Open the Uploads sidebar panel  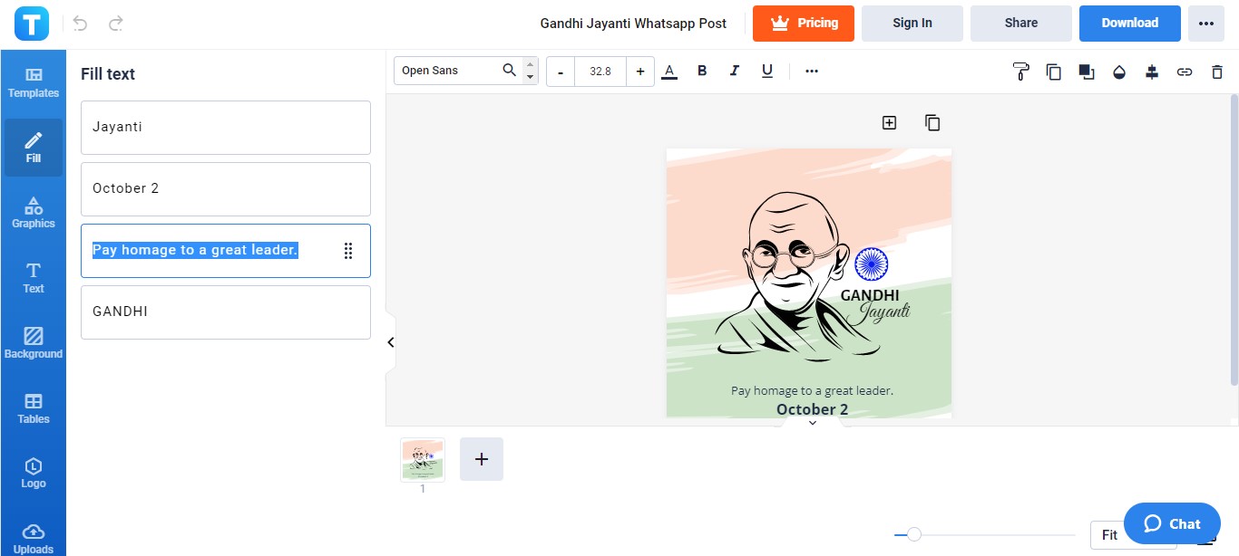point(34,538)
